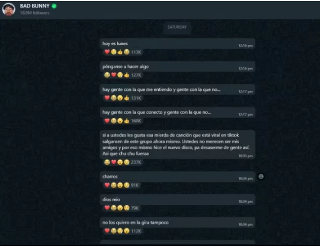Open 127K reactions under 'pónganse a hacer algo'

pyautogui.click(x=123, y=75)
